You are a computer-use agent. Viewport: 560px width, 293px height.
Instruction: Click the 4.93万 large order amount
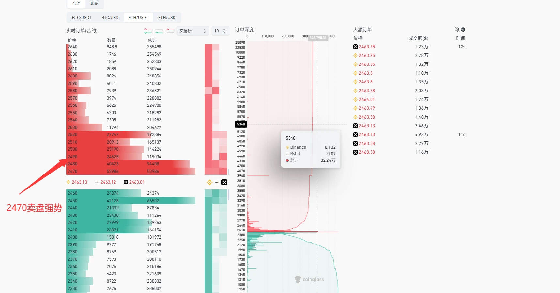point(422,135)
